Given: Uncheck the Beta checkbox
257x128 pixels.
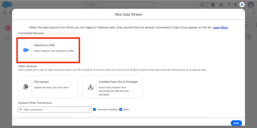Looking at the screenshot, I should (121, 109).
